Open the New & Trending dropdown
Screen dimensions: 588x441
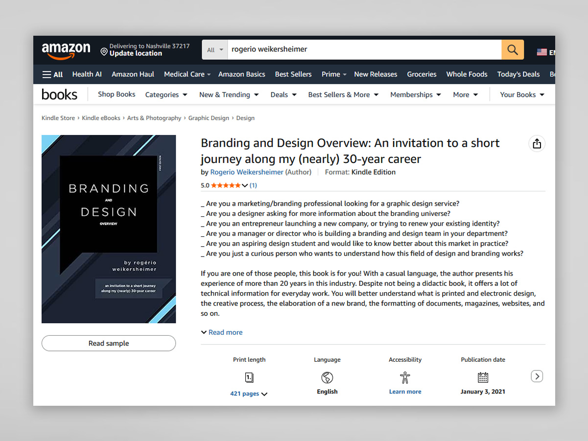tap(229, 95)
